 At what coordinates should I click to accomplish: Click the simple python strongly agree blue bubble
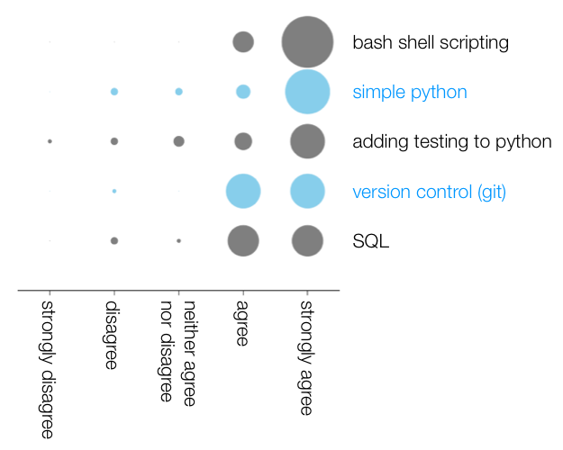[307, 92]
